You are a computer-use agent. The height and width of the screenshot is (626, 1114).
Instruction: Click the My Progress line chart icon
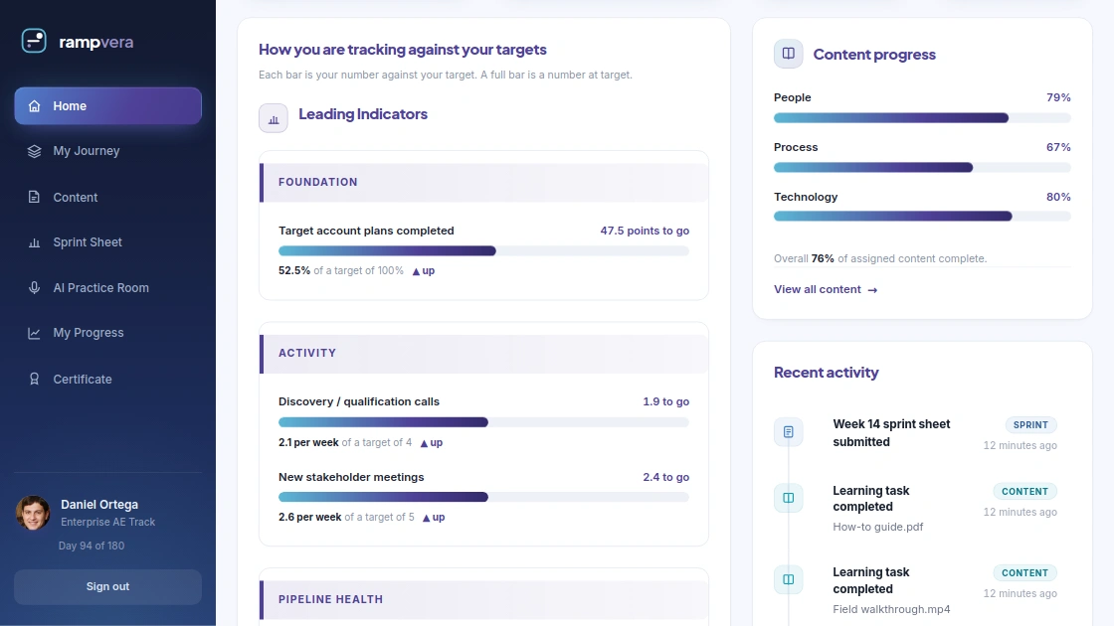click(x=34, y=333)
